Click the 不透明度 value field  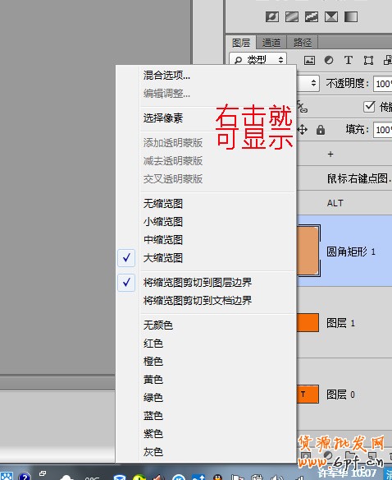[382, 84]
